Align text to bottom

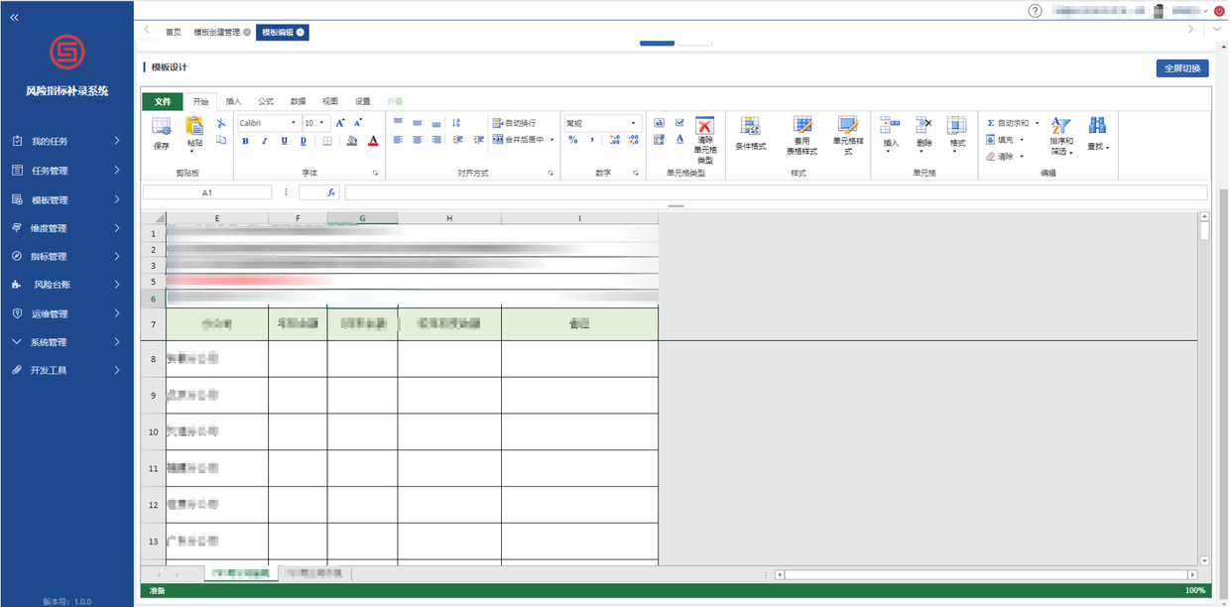point(436,123)
